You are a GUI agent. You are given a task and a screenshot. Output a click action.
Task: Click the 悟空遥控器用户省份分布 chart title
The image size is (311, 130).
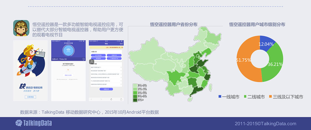point(174,24)
